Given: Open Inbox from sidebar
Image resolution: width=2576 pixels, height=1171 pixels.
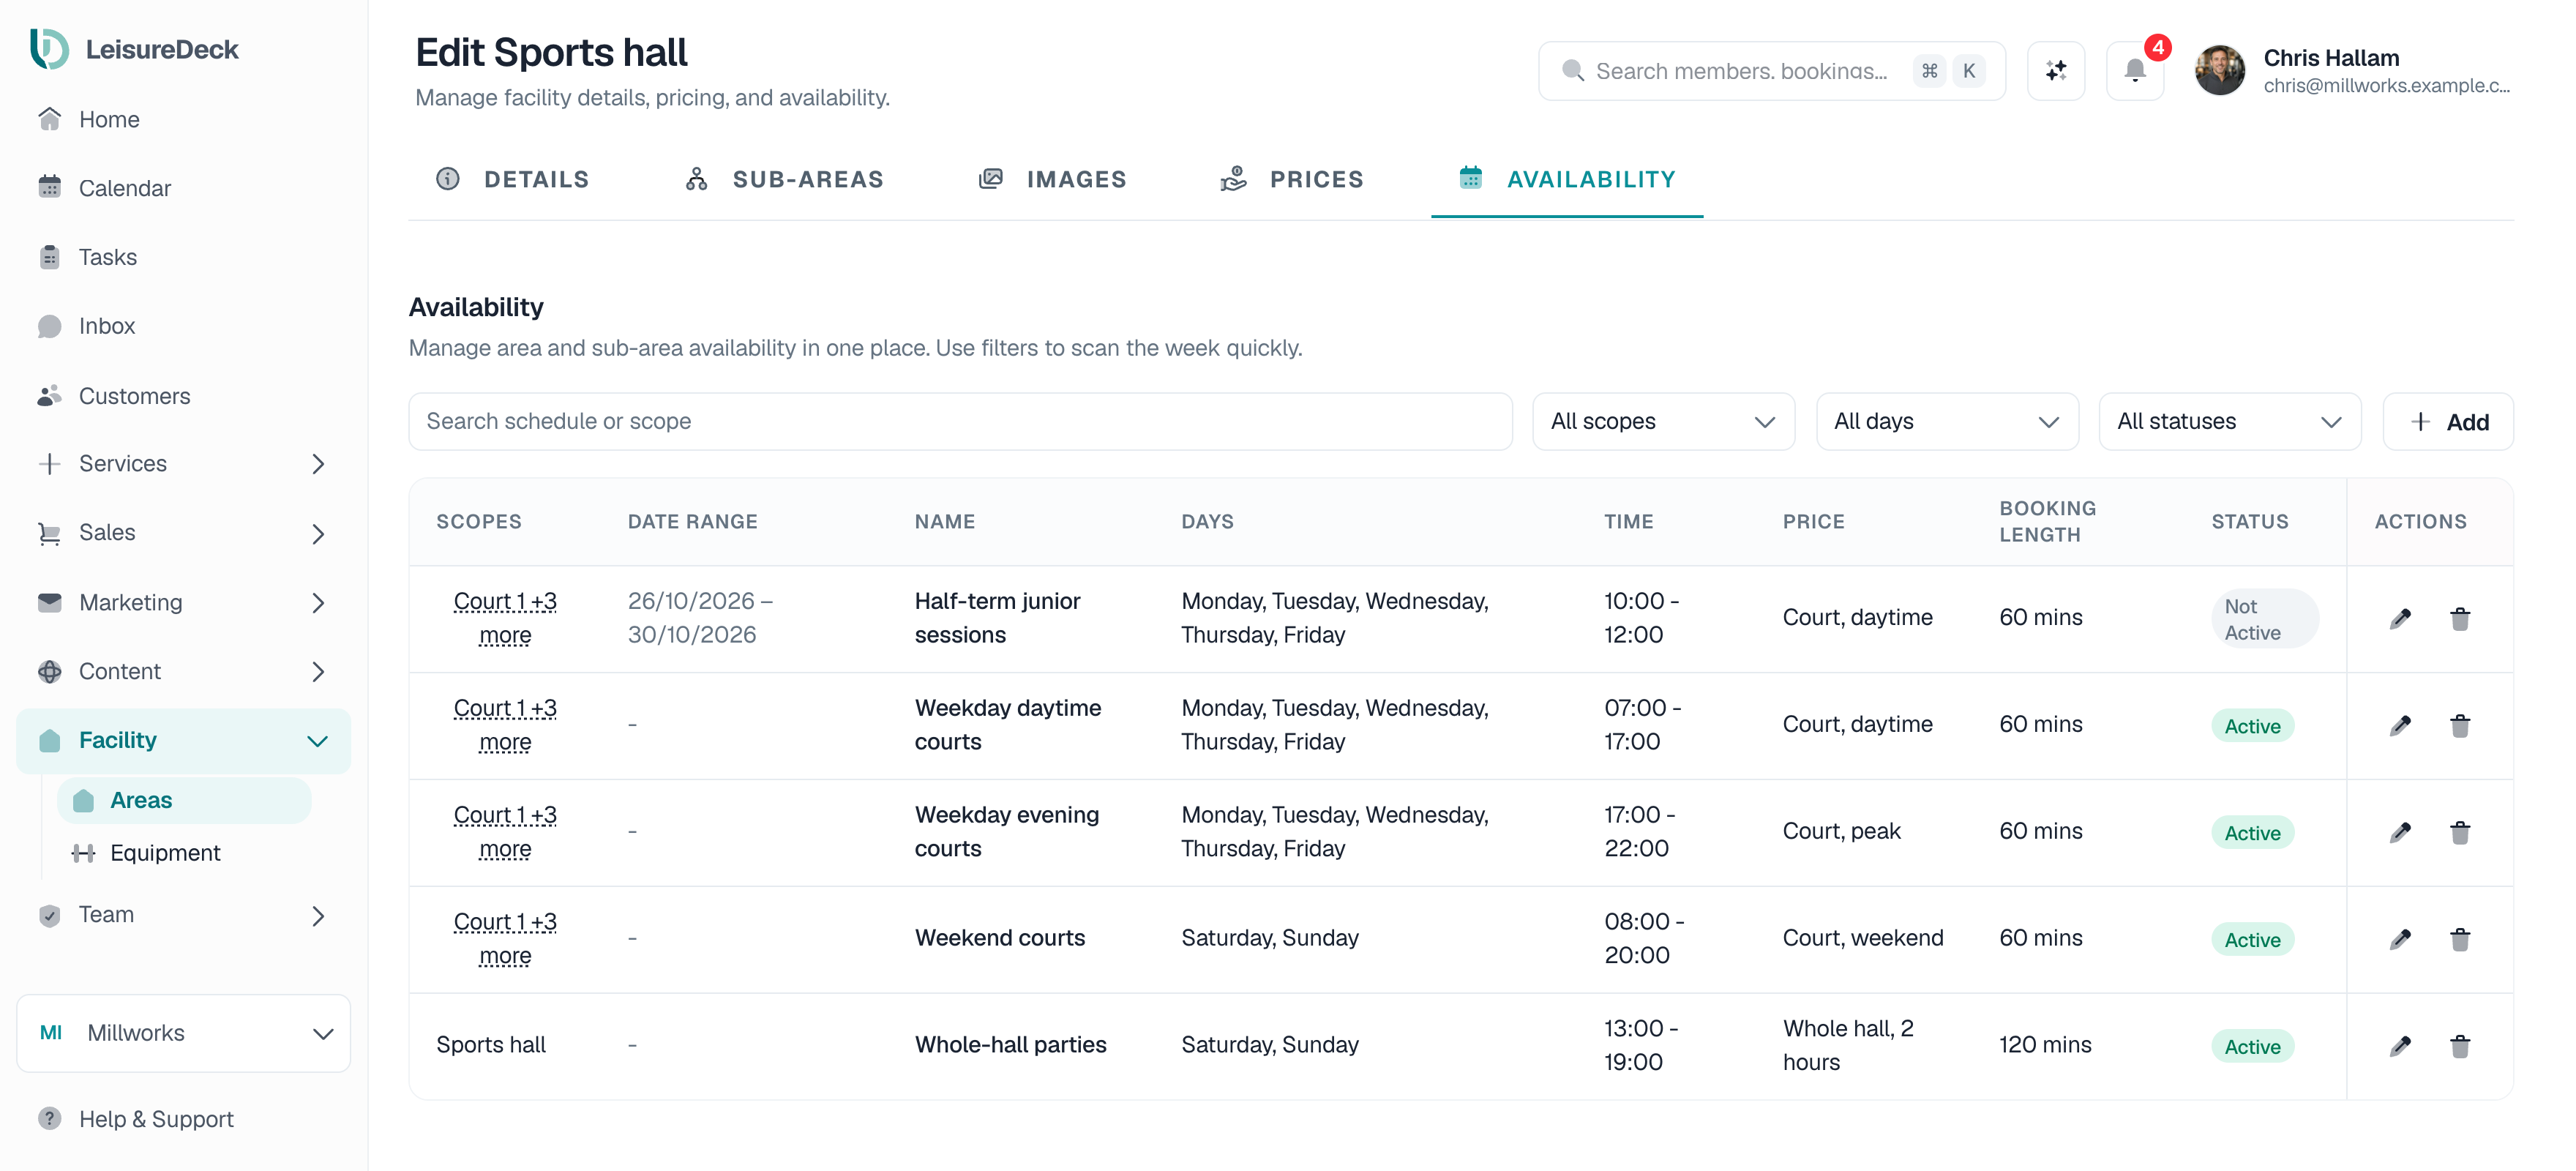Looking at the screenshot, I should 183,326.
